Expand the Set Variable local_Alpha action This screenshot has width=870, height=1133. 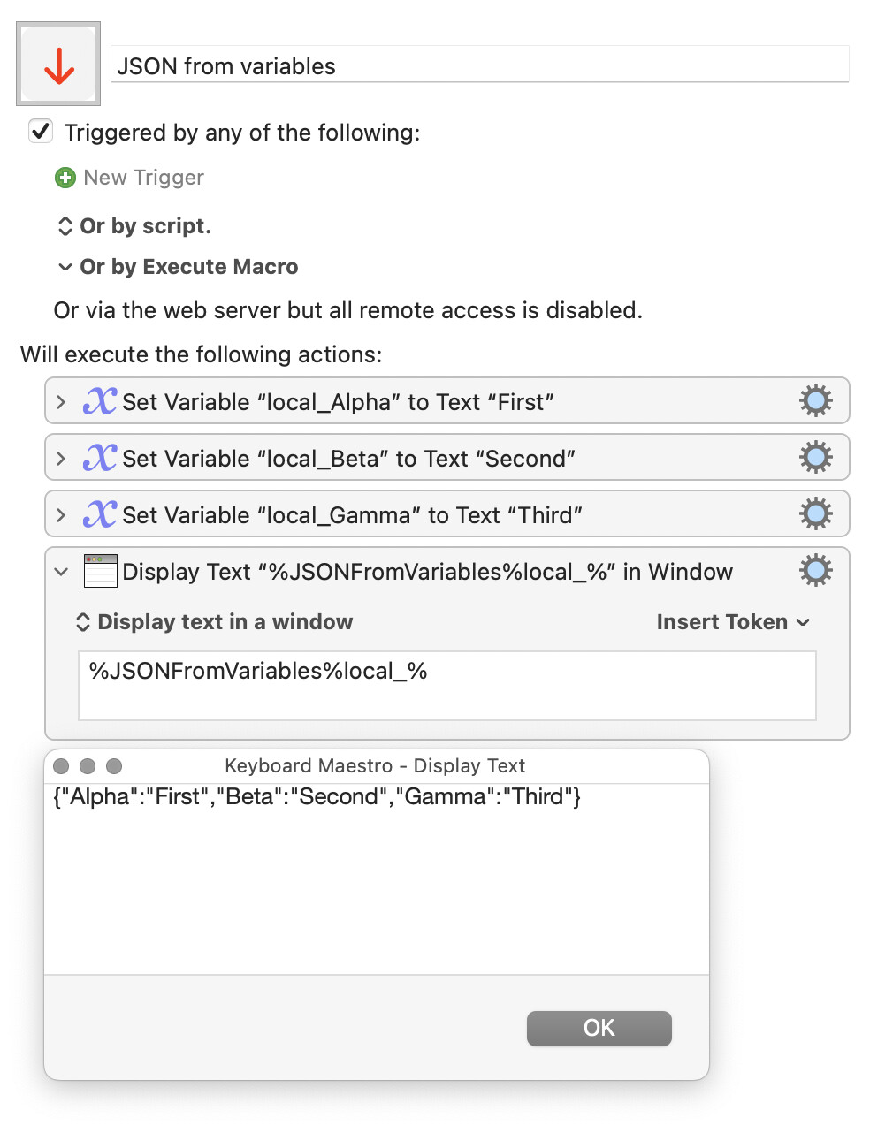pyautogui.click(x=61, y=402)
